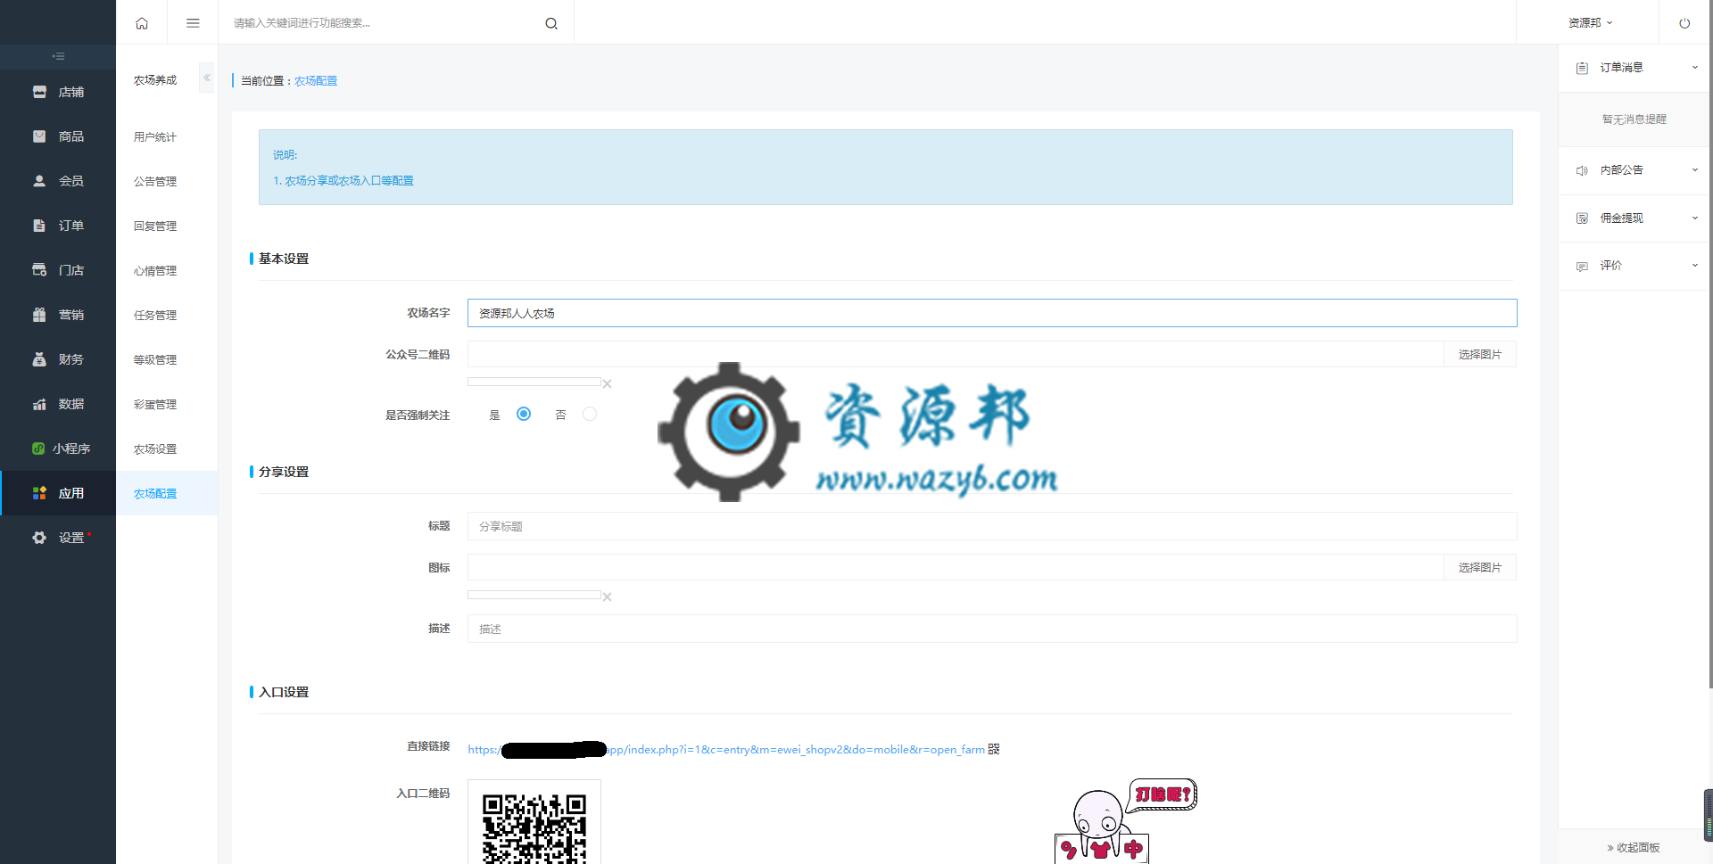Collapse the submenu with the double-arrow button

click(207, 78)
